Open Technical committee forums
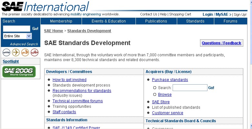This screenshot has height=129, width=252. [78, 101]
